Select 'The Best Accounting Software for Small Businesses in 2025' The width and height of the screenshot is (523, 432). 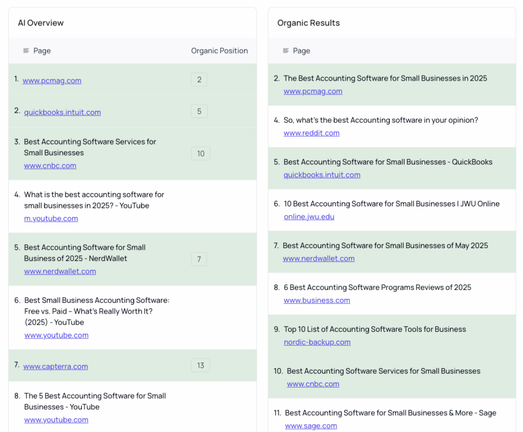coord(385,78)
